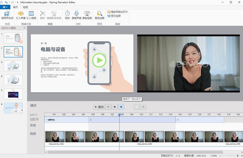Select timeline slide segment 3
Screen dimensions: 243x158
click(200, 120)
